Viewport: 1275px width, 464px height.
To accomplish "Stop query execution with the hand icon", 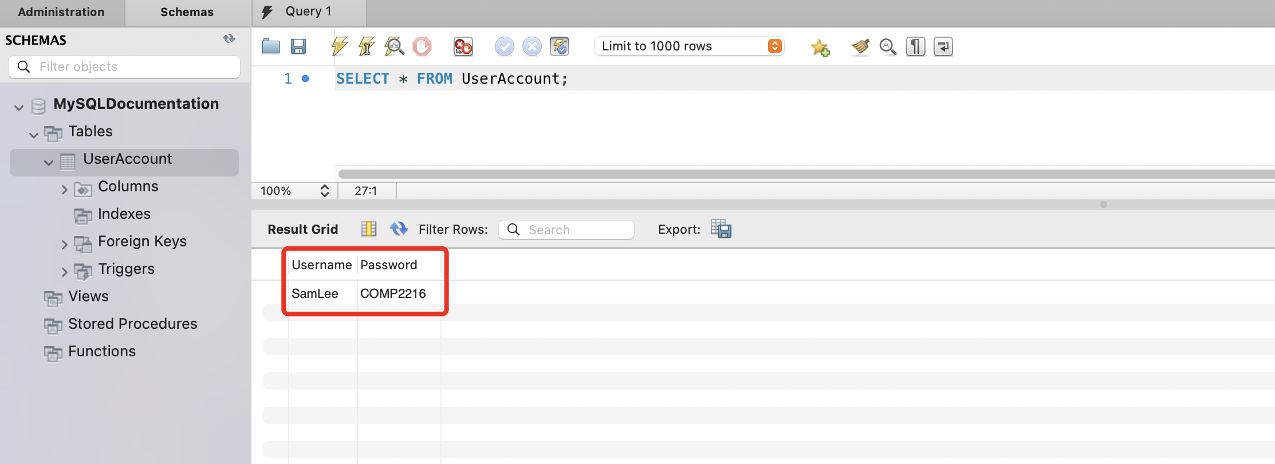I will pyautogui.click(x=422, y=46).
